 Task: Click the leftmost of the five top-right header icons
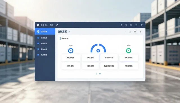121,25
